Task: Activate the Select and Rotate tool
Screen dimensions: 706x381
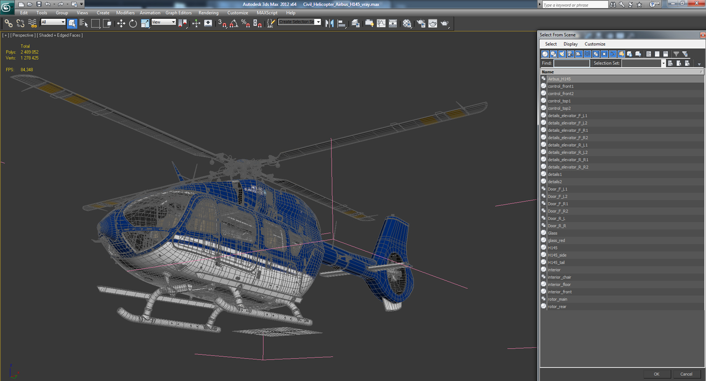Action: 133,23
